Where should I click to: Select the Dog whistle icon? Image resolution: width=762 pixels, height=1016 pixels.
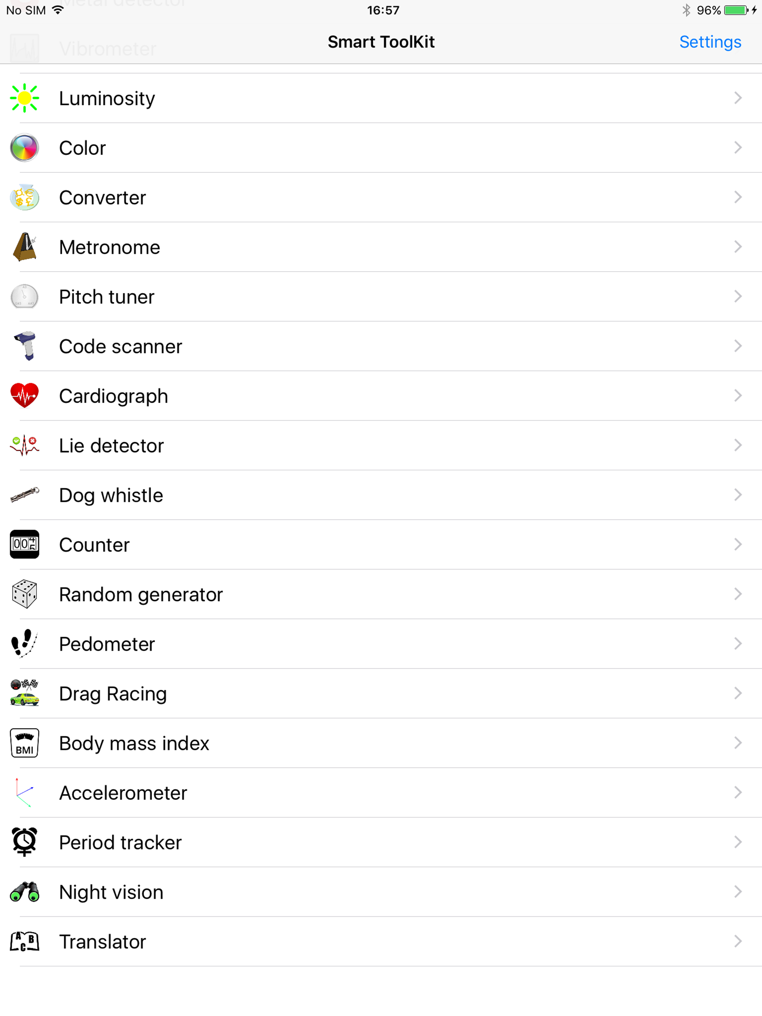(25, 495)
